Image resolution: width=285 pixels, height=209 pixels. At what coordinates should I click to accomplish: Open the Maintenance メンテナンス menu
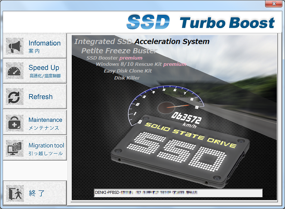tap(45, 123)
